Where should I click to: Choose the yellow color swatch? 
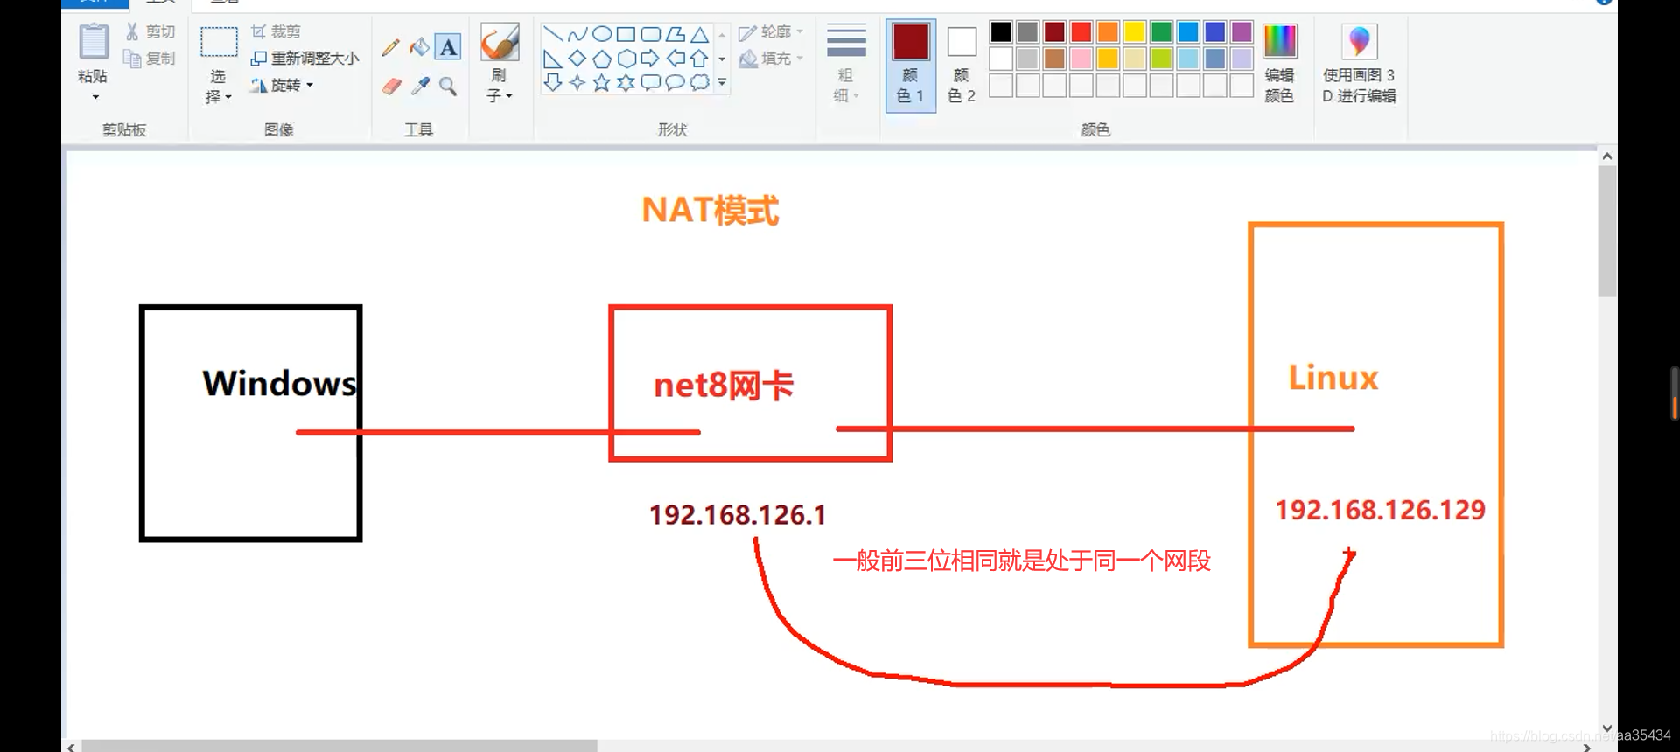pos(1135,32)
